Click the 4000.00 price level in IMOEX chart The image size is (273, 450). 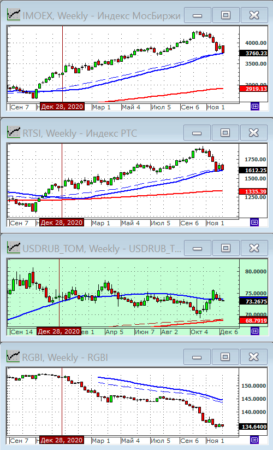click(256, 43)
